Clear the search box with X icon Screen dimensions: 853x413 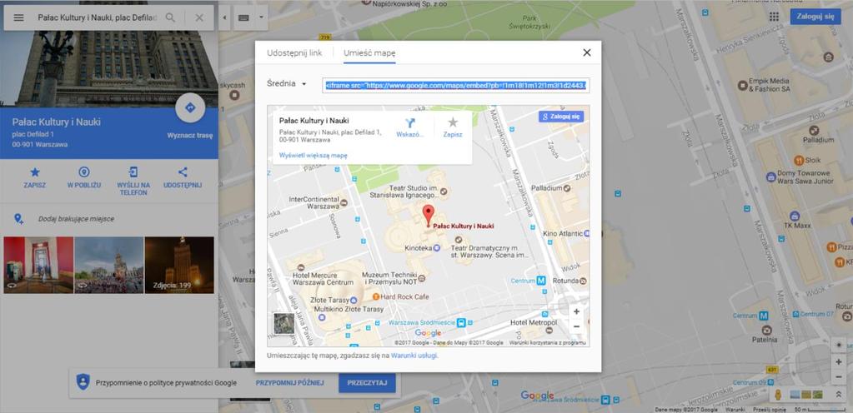(199, 17)
